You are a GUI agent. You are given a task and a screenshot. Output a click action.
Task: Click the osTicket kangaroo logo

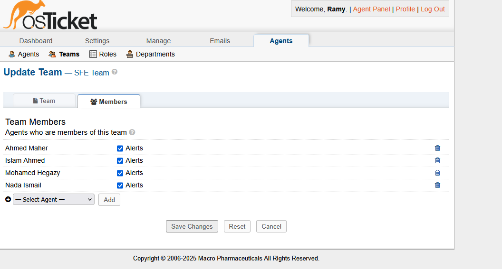tap(50, 16)
